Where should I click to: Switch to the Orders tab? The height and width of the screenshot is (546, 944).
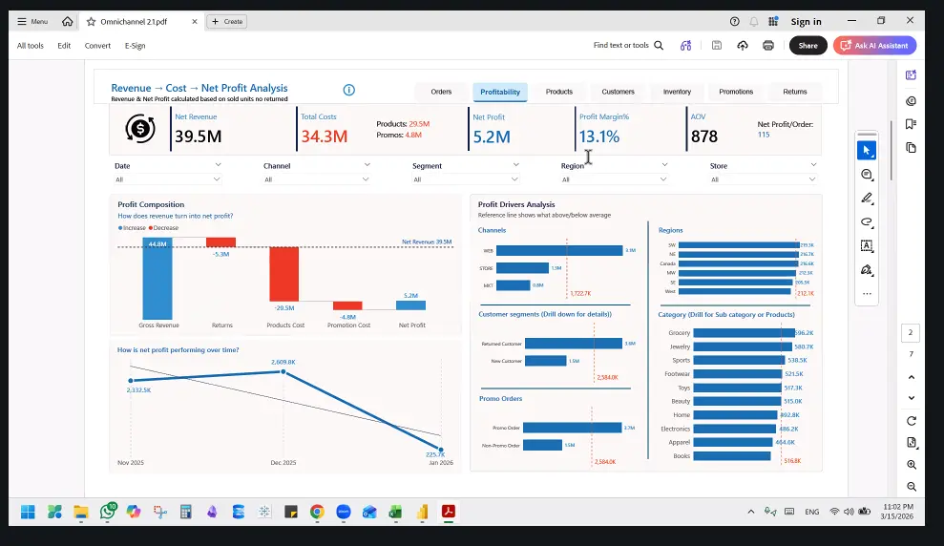(x=441, y=92)
